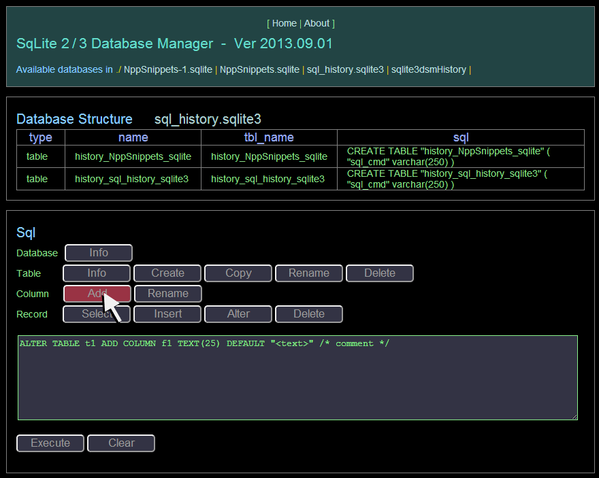
Task: Select the NppSnippets.sqlite database
Action: click(x=259, y=69)
